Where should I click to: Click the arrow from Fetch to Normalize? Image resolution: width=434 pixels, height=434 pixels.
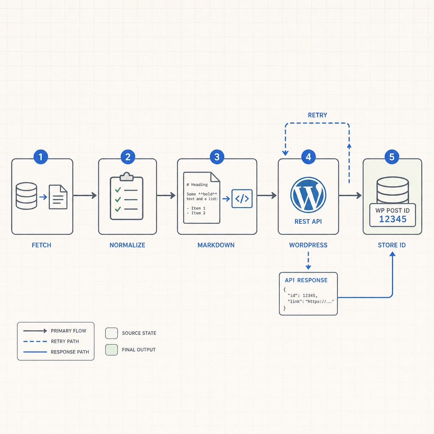[x=85, y=196]
